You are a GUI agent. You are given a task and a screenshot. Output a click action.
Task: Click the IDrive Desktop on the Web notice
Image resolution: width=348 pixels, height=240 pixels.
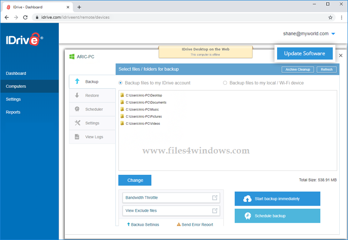[205, 52]
